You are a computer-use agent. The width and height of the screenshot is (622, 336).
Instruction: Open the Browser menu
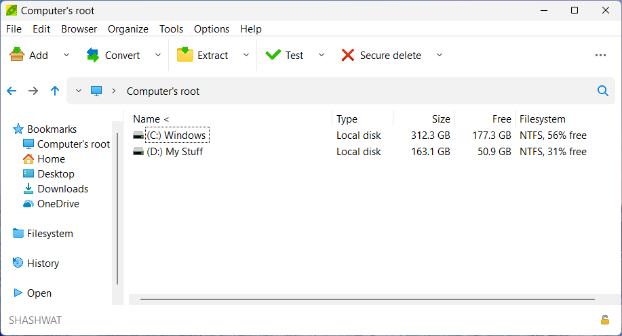coord(79,29)
